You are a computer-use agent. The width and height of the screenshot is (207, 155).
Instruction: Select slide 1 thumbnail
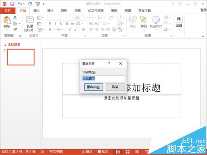pyautogui.click(x=21, y=57)
